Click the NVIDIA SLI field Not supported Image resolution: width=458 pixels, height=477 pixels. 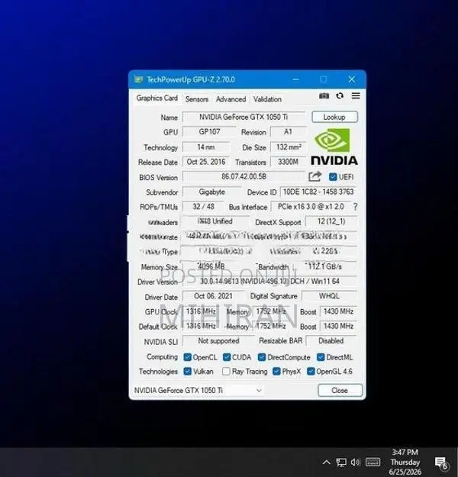(x=218, y=341)
